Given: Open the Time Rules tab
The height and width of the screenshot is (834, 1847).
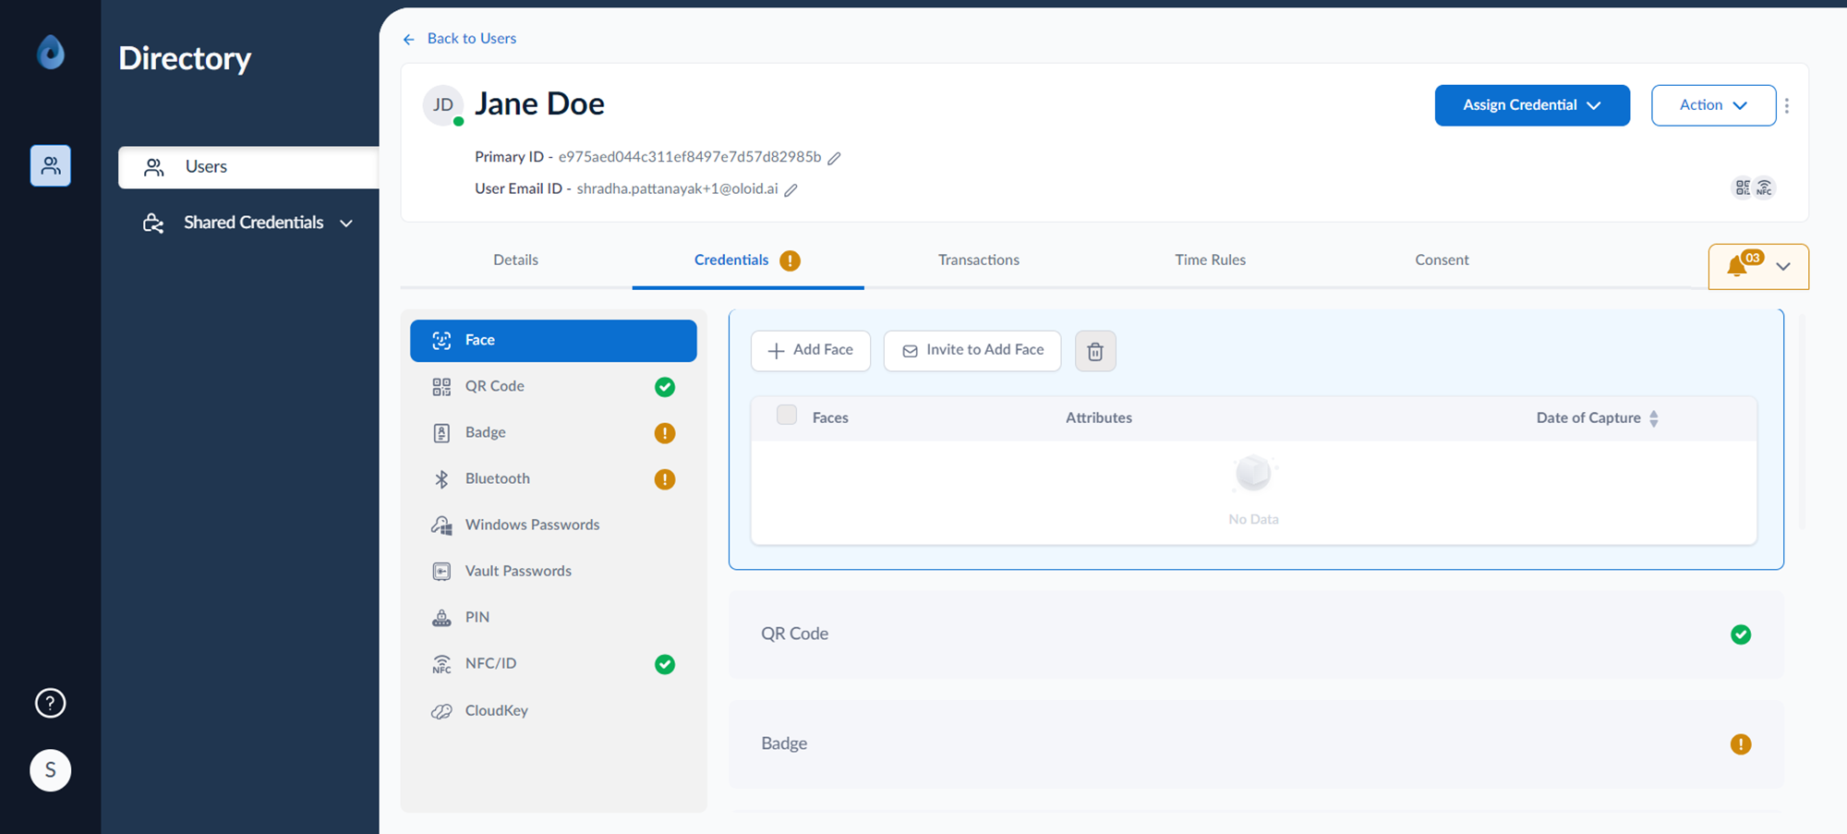Looking at the screenshot, I should coord(1210,260).
